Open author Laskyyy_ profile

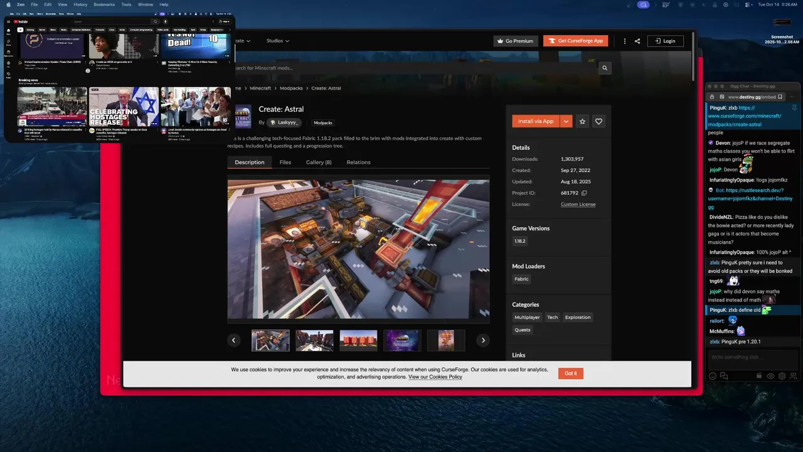pyautogui.click(x=284, y=122)
